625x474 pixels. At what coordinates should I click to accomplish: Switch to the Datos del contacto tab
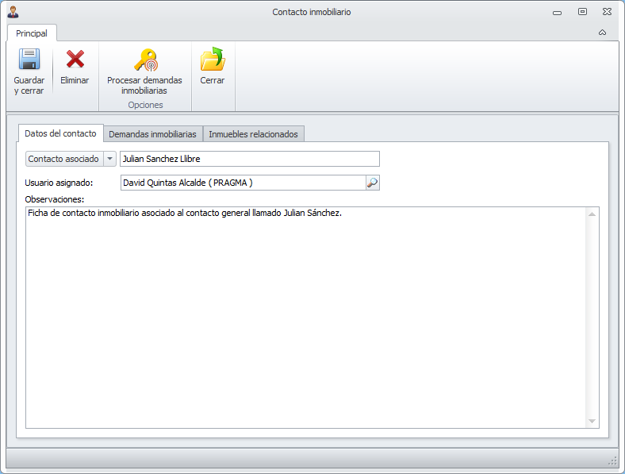pos(60,133)
